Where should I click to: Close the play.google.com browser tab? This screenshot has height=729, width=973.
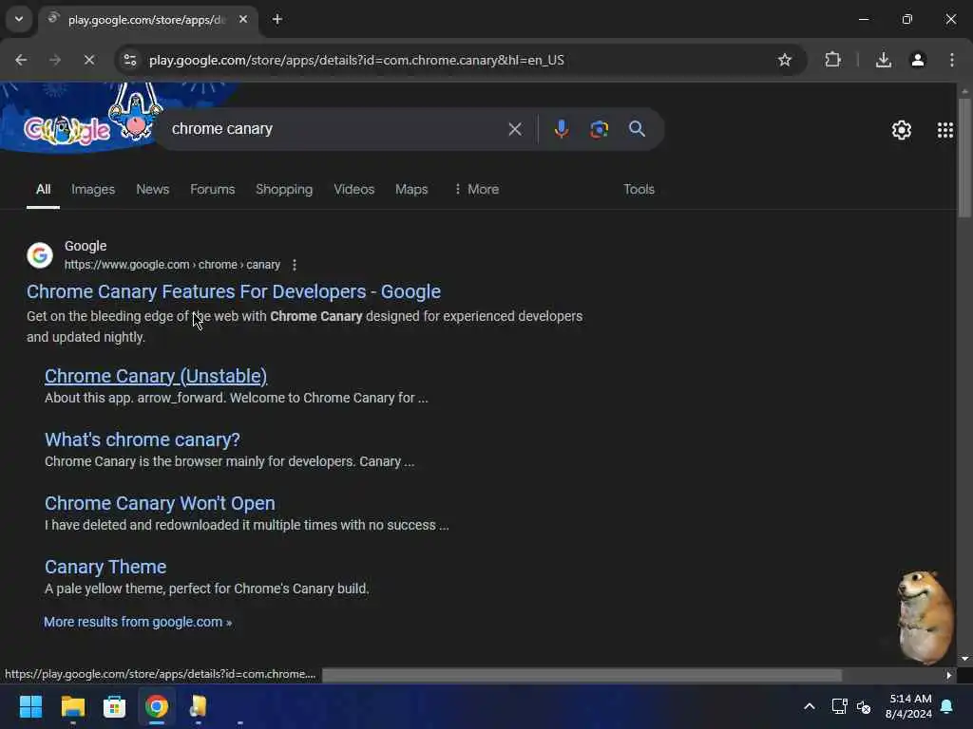pyautogui.click(x=243, y=19)
